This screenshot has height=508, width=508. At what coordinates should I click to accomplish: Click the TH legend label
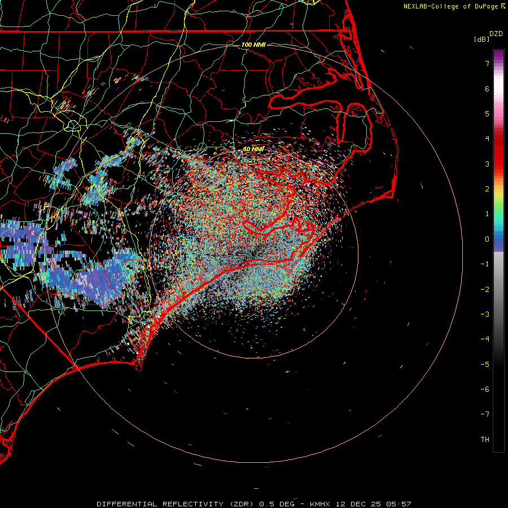tap(485, 440)
